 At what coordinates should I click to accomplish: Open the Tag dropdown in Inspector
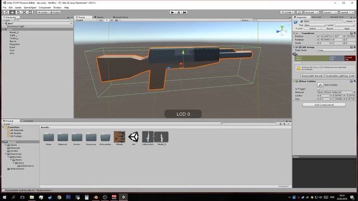315,25
